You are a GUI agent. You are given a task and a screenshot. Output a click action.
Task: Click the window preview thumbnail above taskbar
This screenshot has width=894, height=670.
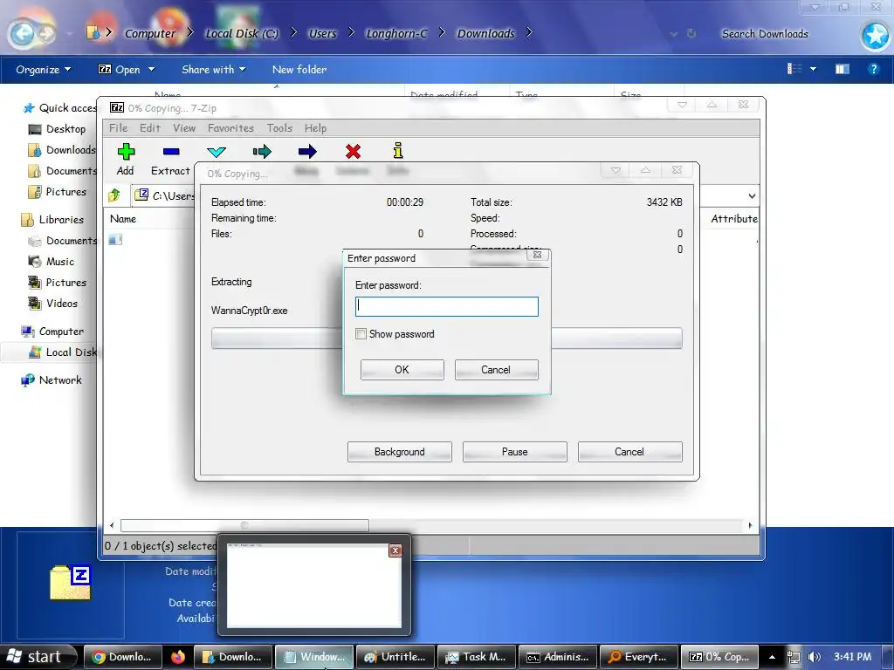click(x=313, y=585)
